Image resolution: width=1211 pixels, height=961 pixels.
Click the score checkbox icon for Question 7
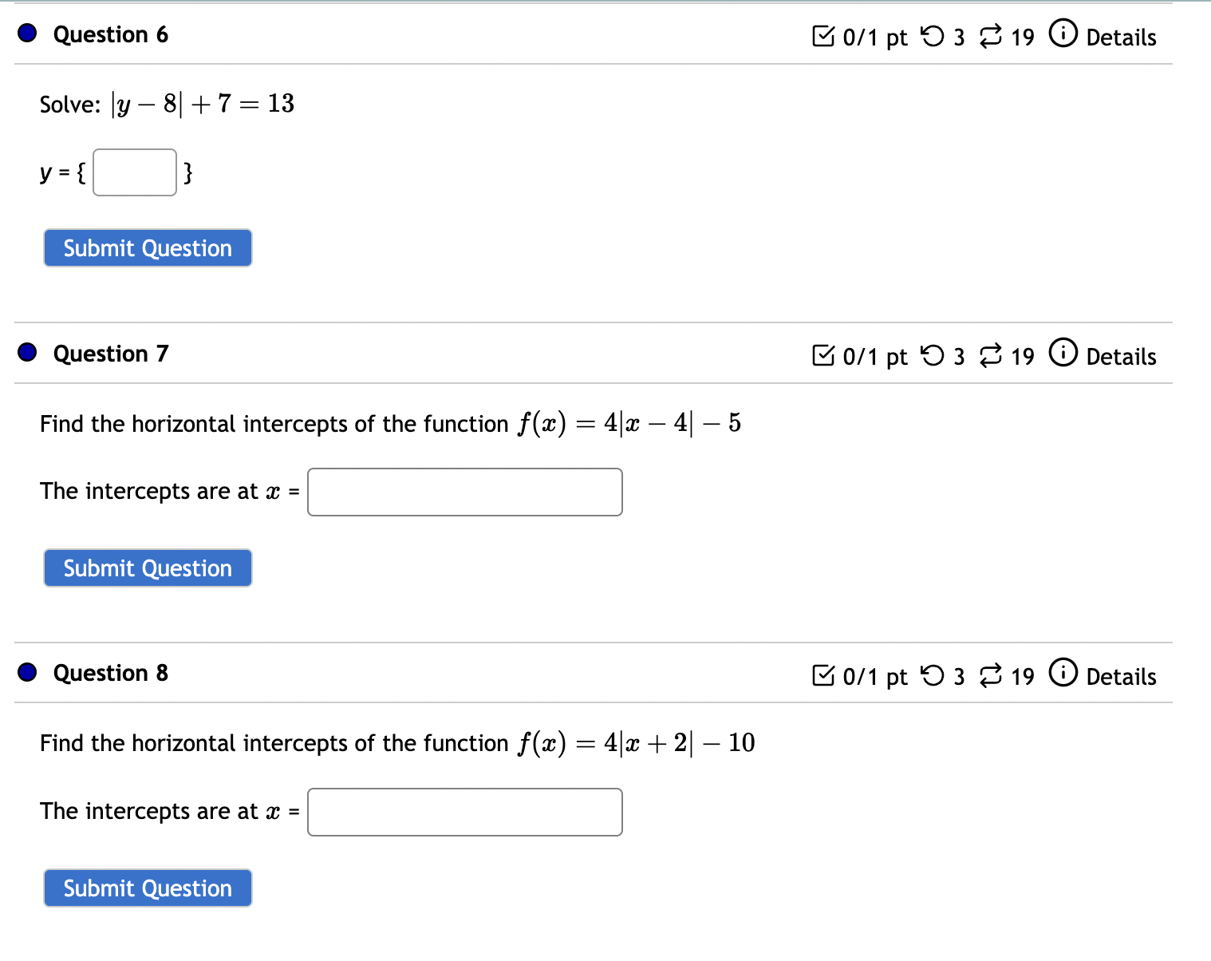coord(823,356)
